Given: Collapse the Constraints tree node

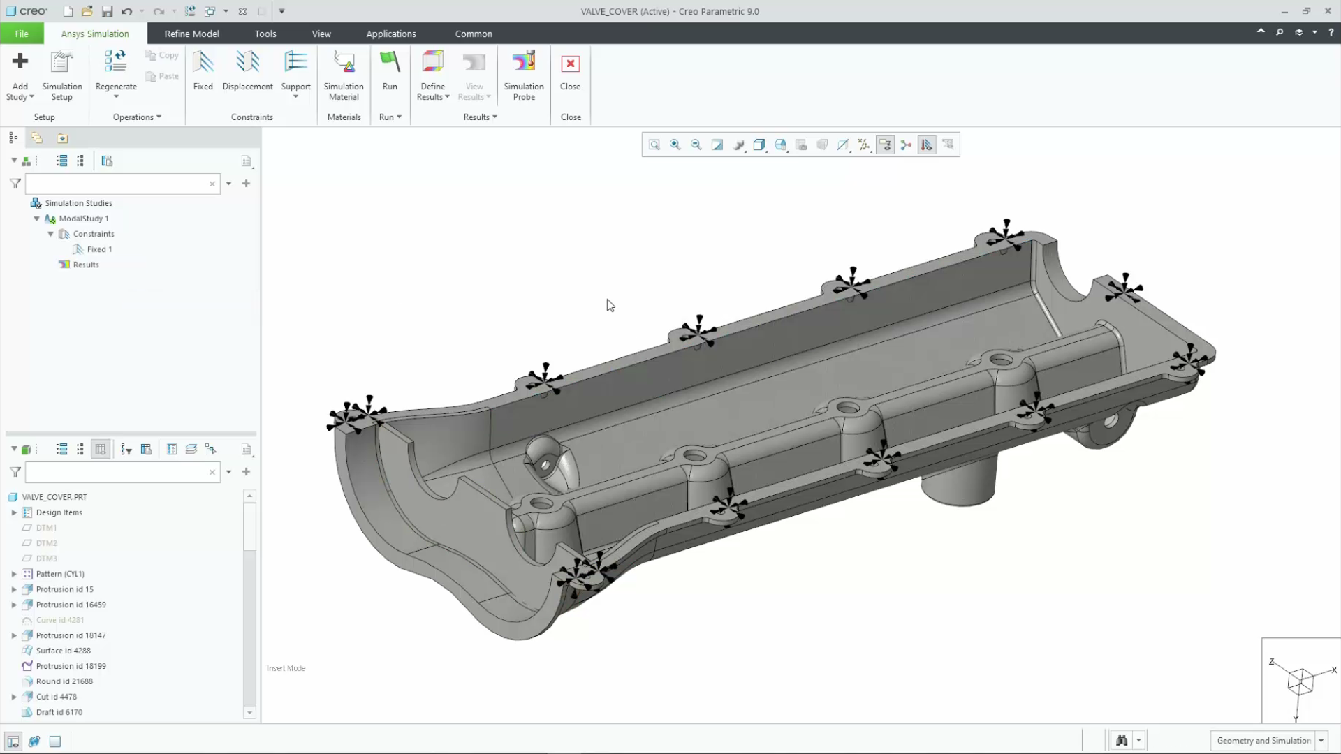Looking at the screenshot, I should coord(51,234).
